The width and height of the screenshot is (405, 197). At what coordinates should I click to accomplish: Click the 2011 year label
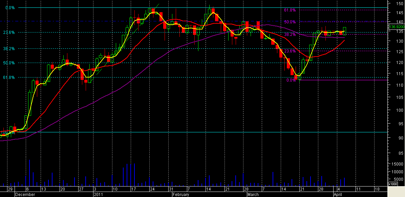coord(99,194)
